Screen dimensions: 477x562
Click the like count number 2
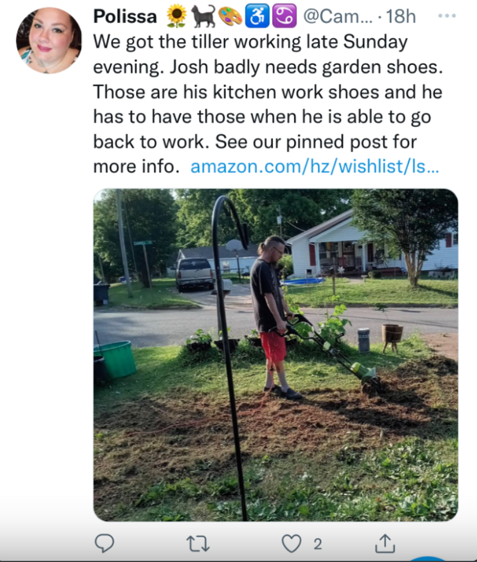tap(318, 544)
